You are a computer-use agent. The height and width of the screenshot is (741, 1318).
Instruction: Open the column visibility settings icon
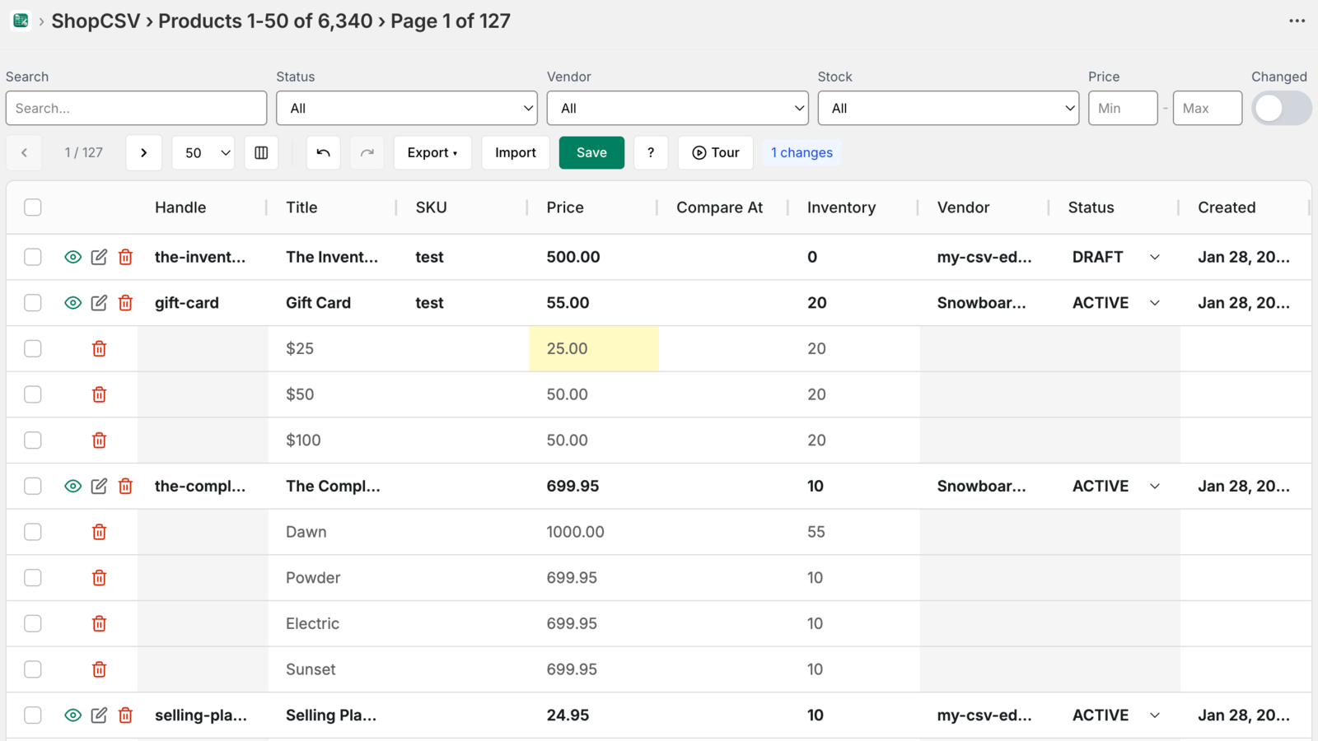(x=261, y=153)
